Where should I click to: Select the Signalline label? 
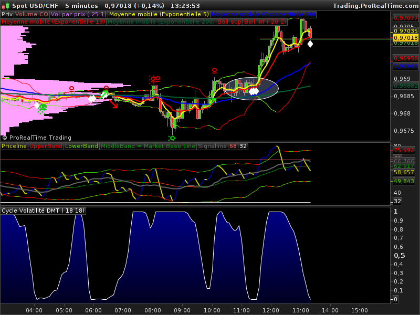pyautogui.click(x=212, y=146)
